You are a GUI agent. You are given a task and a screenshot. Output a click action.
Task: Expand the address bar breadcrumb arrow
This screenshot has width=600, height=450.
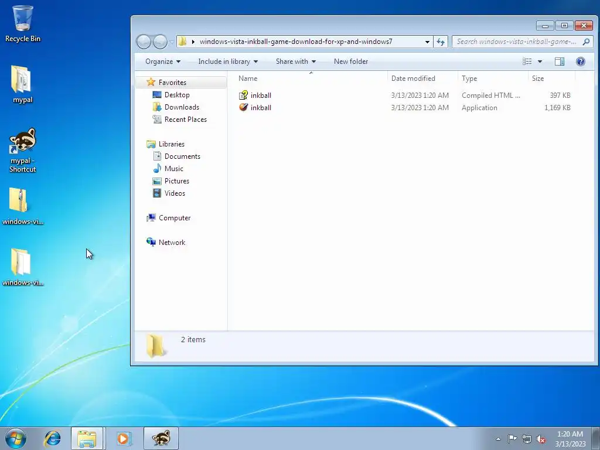193,42
